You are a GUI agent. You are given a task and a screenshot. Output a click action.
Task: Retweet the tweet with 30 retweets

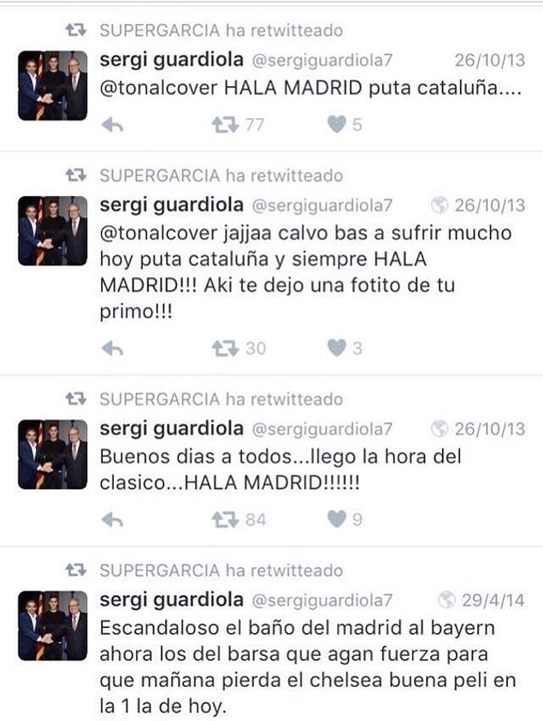(225, 348)
